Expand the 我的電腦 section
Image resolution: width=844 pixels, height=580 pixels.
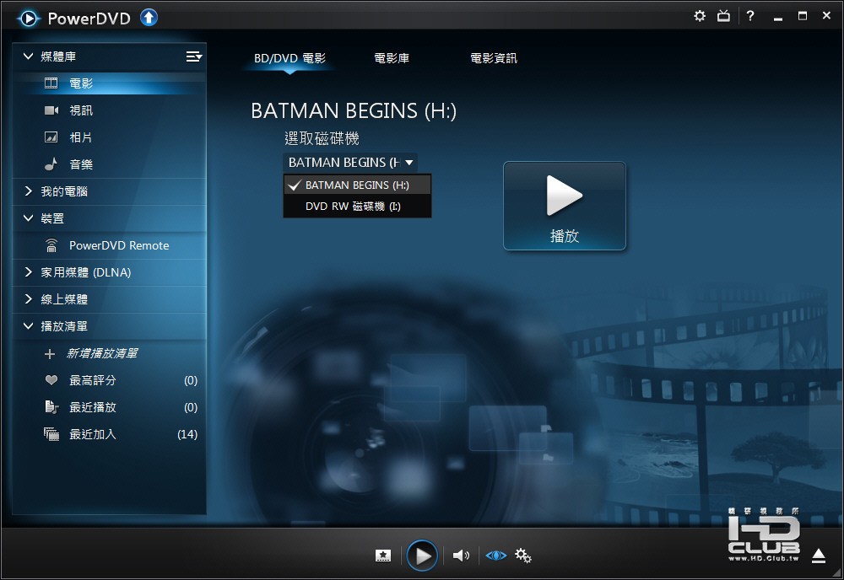point(29,191)
